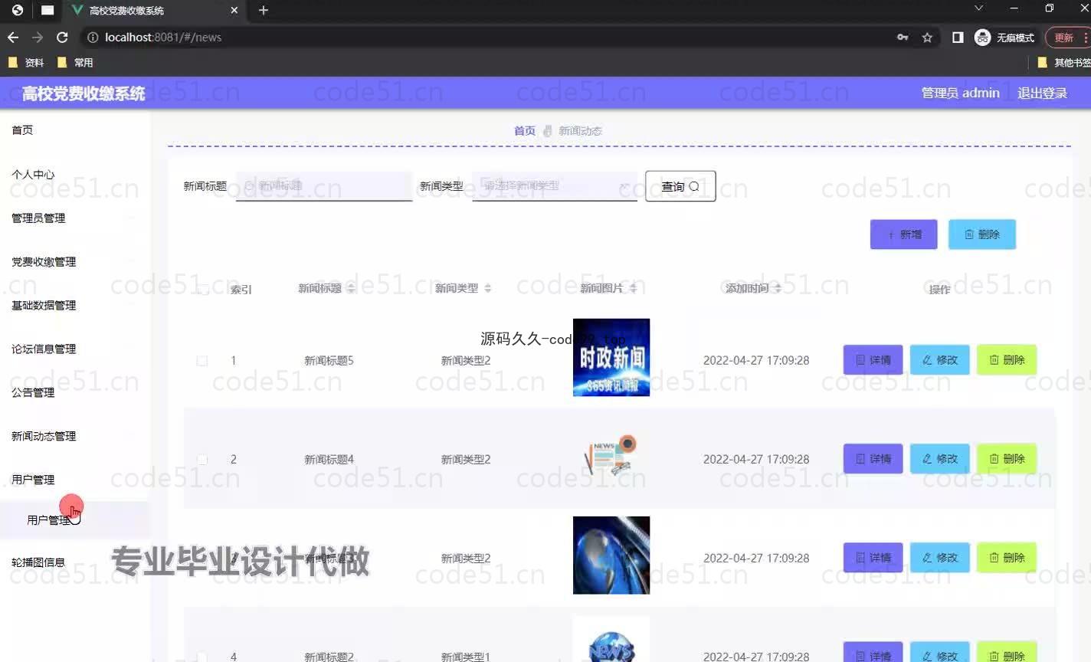
Task: Expand 个人中心 sidebar menu
Action: (x=33, y=174)
